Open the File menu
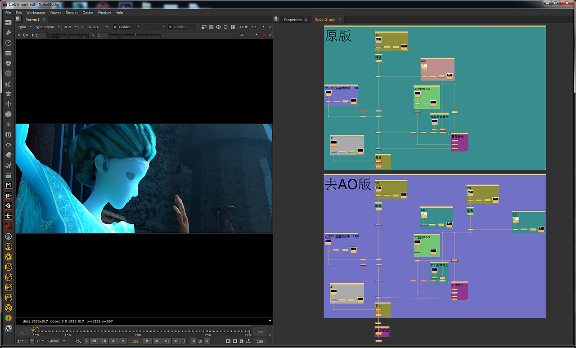The image size is (576, 348). [x=8, y=13]
